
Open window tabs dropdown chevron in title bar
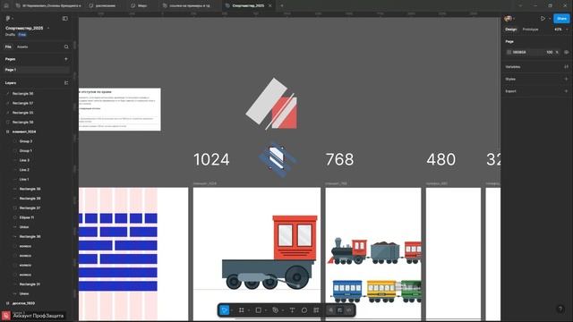pos(520,5)
